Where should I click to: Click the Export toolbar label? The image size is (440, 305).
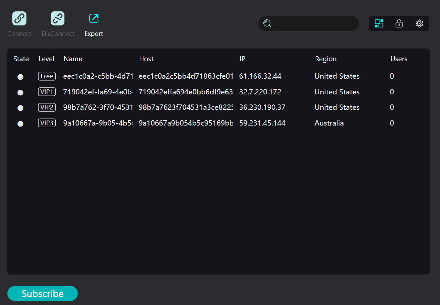pos(93,33)
